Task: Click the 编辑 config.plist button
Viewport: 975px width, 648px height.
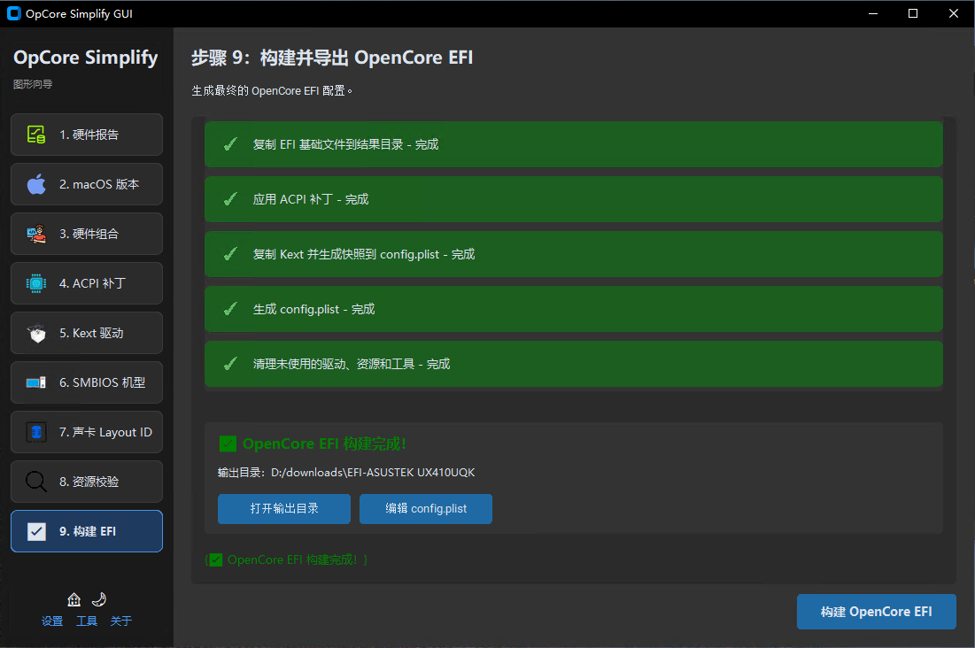Action: (426, 509)
